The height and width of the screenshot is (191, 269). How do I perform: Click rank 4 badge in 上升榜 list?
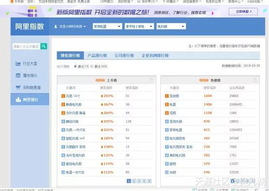pyautogui.click(x=63, y=122)
